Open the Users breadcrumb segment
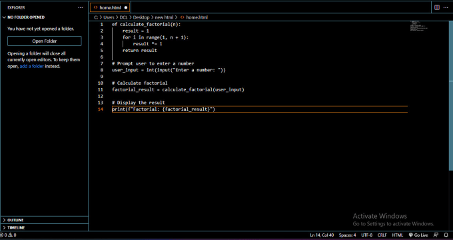Screen dimensions: 453x240 click(x=109, y=17)
